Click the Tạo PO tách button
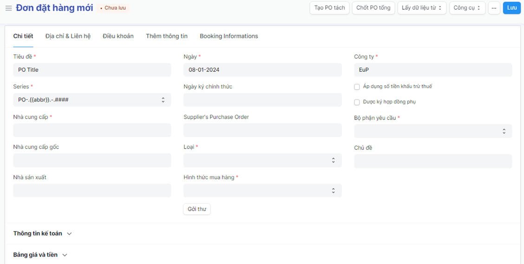The image size is (524, 264). (x=329, y=8)
